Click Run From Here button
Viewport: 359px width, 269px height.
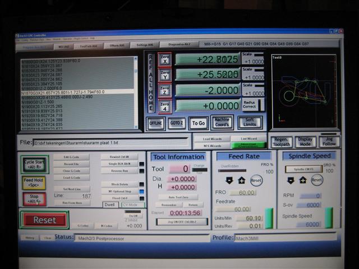72,203
